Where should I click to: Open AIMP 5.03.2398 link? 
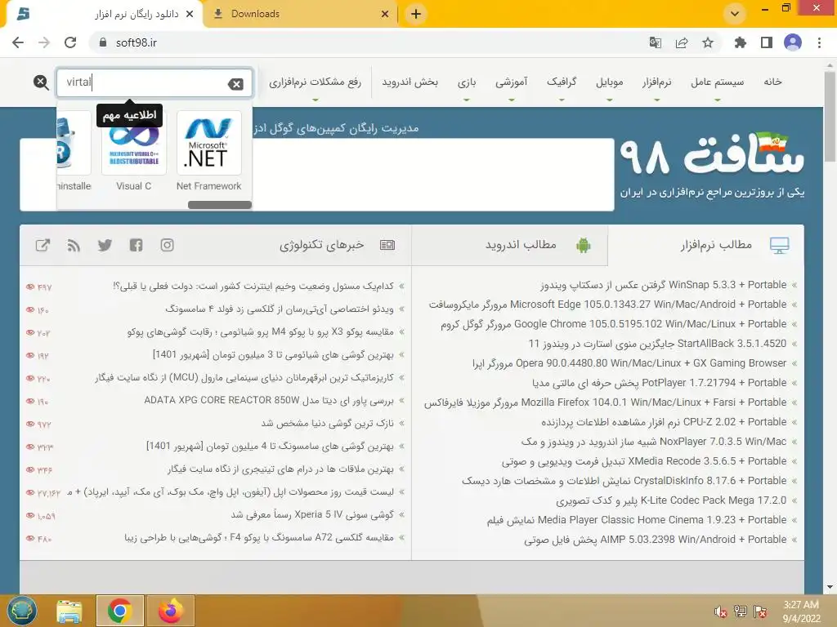click(656, 540)
